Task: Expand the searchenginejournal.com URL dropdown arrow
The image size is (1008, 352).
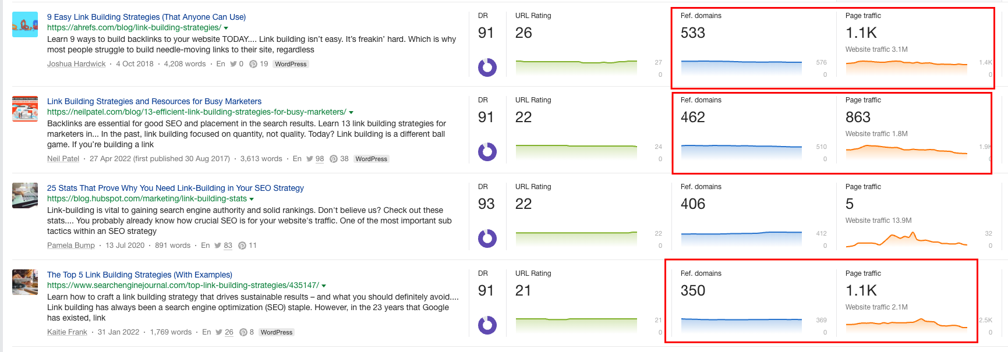Action: [x=324, y=285]
